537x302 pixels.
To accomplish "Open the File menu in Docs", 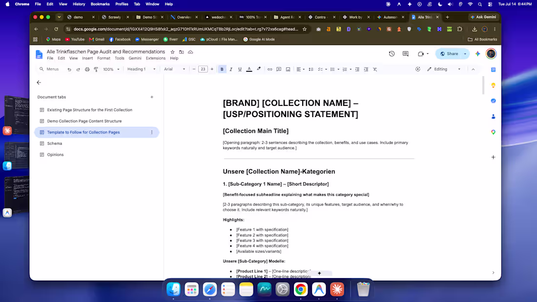I will 50,58.
